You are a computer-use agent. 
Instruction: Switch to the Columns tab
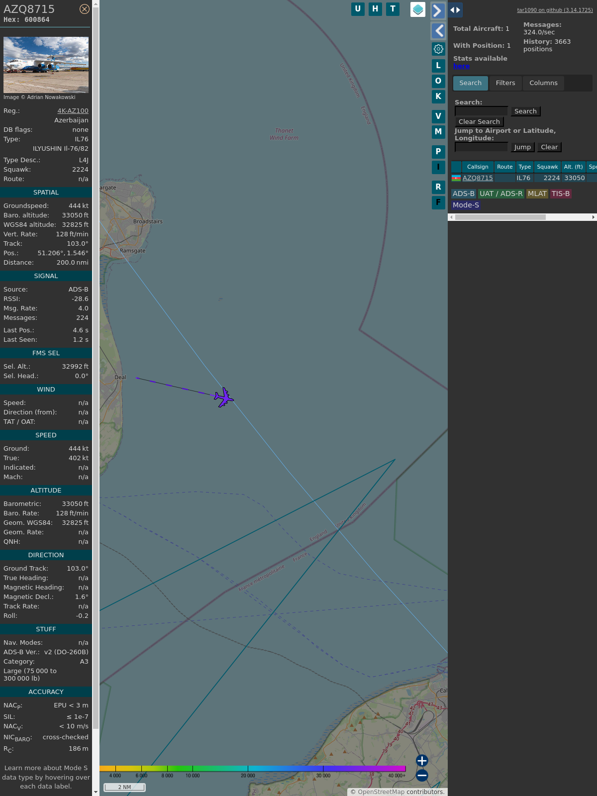(x=543, y=83)
